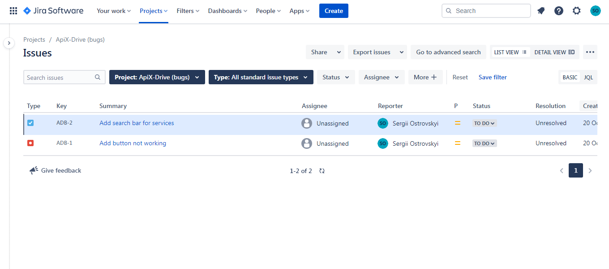The width and height of the screenshot is (609, 269).
Task: Focus the Search issues field
Action: coord(64,77)
